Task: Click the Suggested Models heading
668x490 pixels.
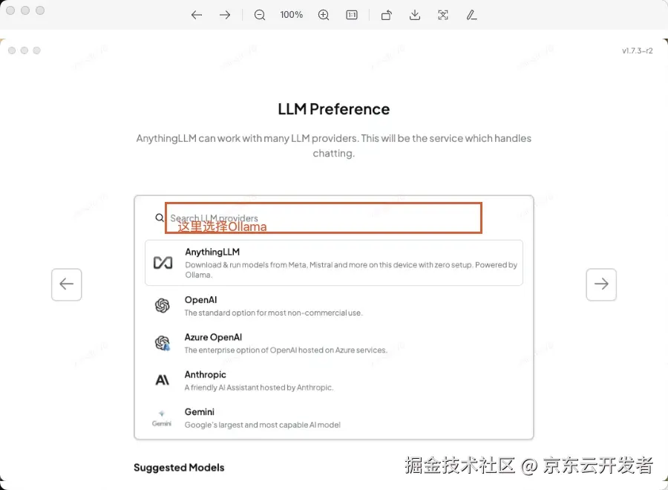Action: tap(179, 468)
